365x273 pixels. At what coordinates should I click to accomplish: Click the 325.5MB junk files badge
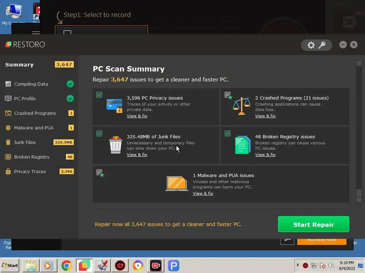(63, 142)
